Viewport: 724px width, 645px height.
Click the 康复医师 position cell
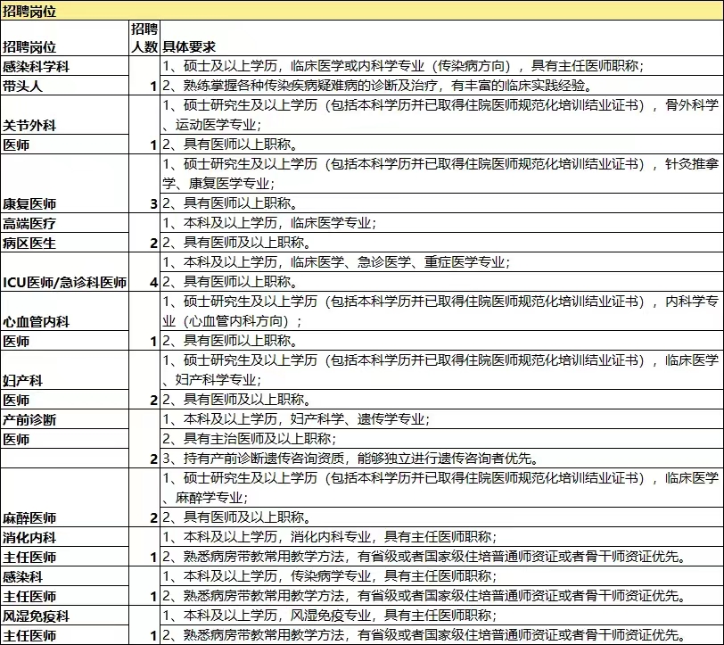(x=29, y=203)
